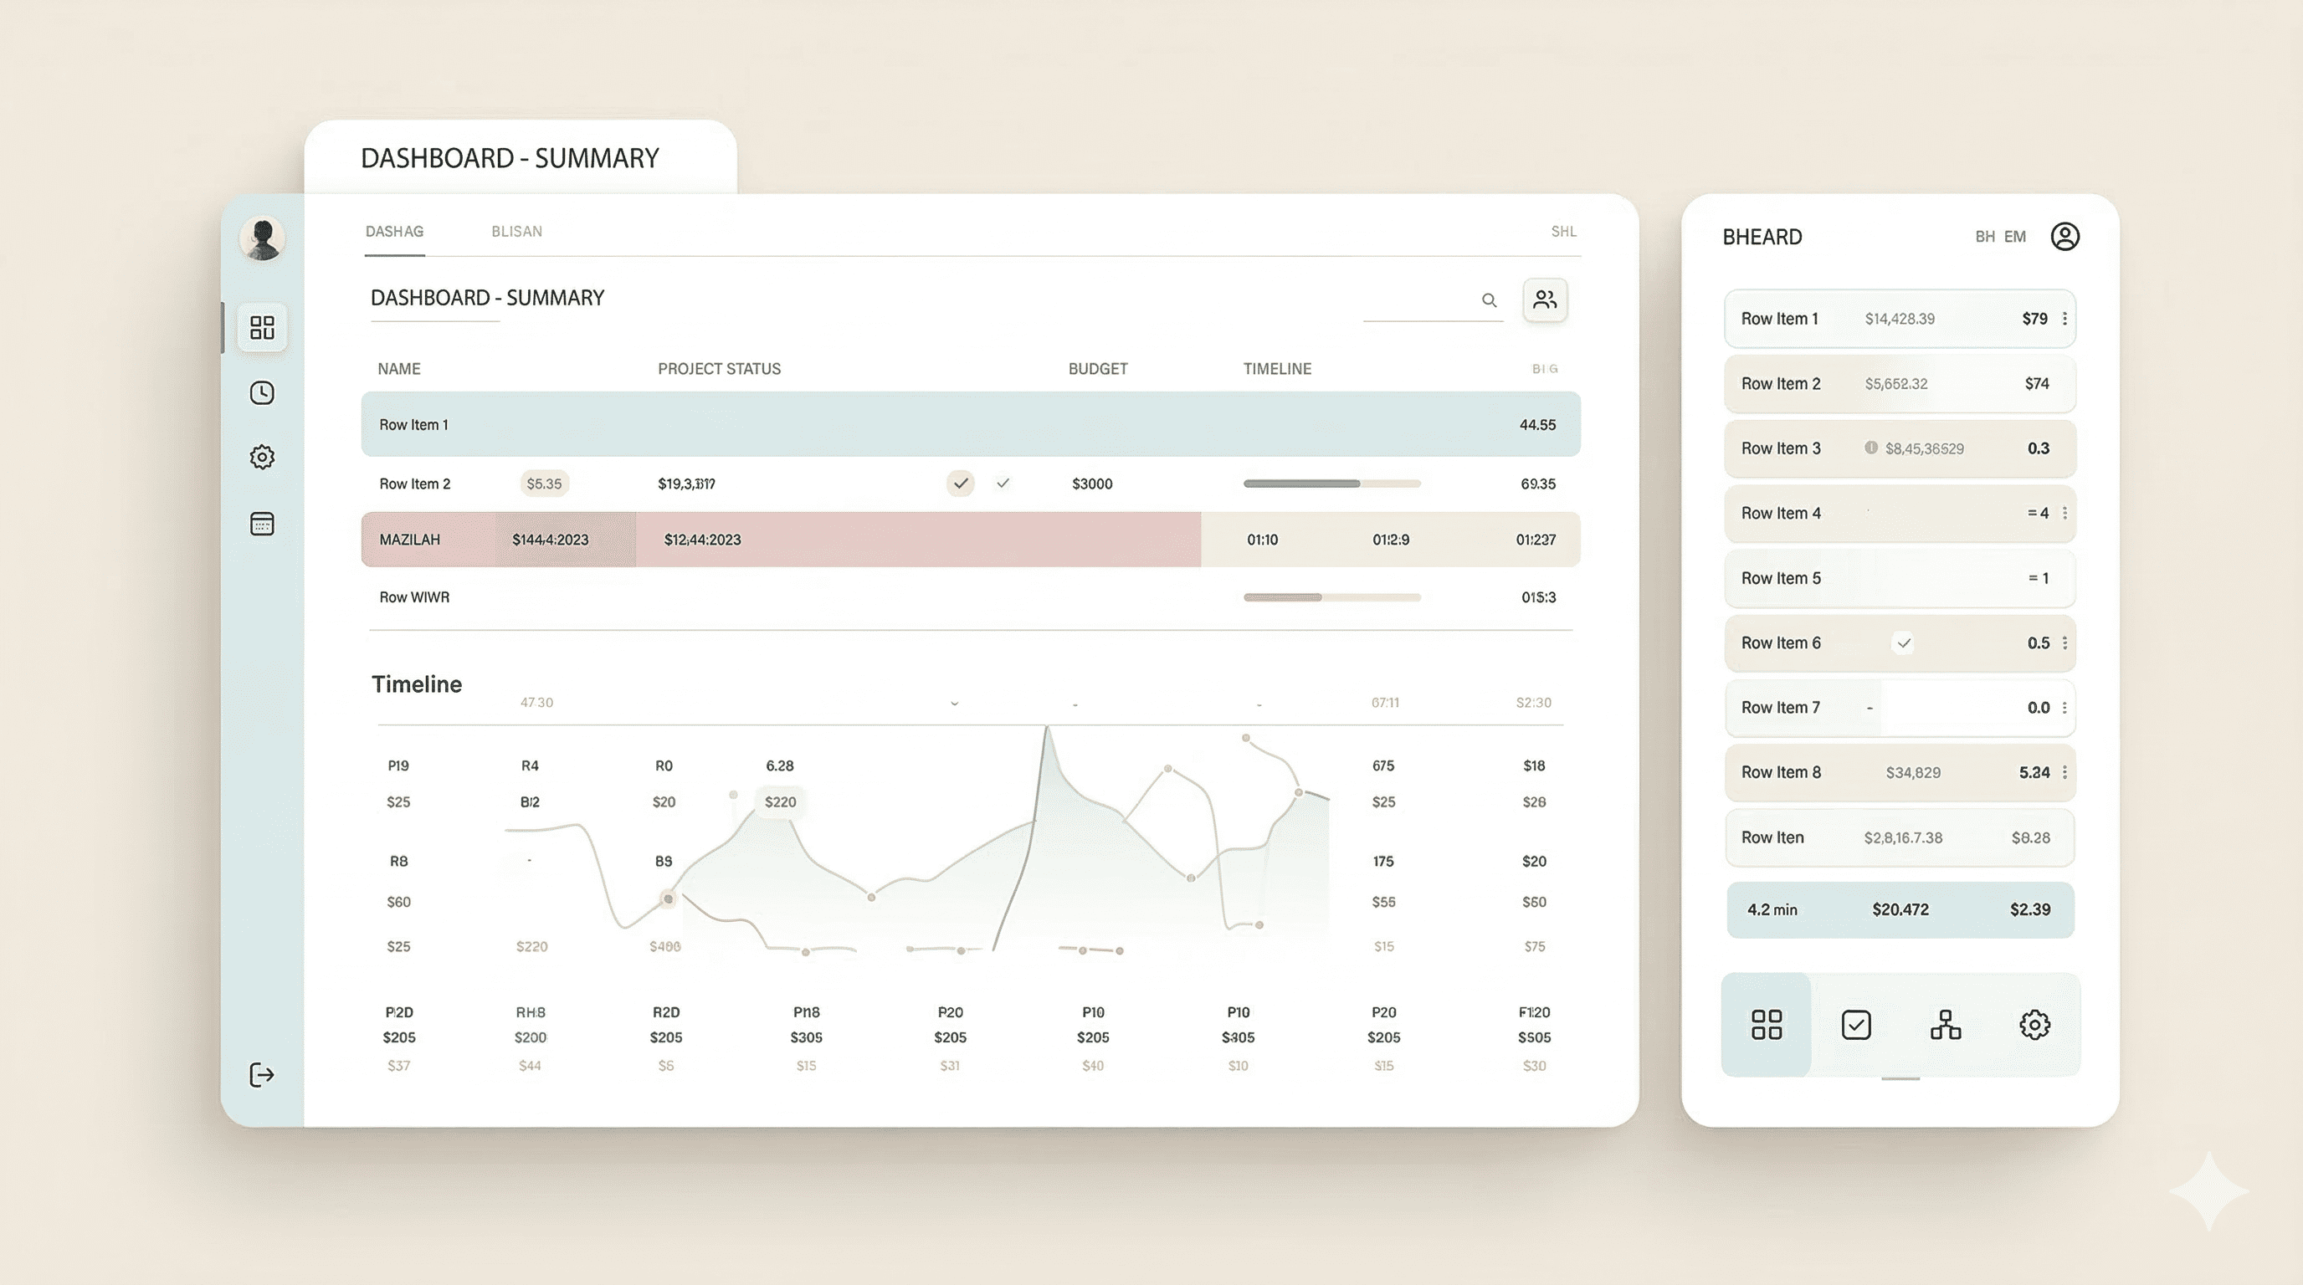Screen dimensions: 2303x1285
Task: Toggle the checkmark on Row Item 6
Action: [1903, 643]
